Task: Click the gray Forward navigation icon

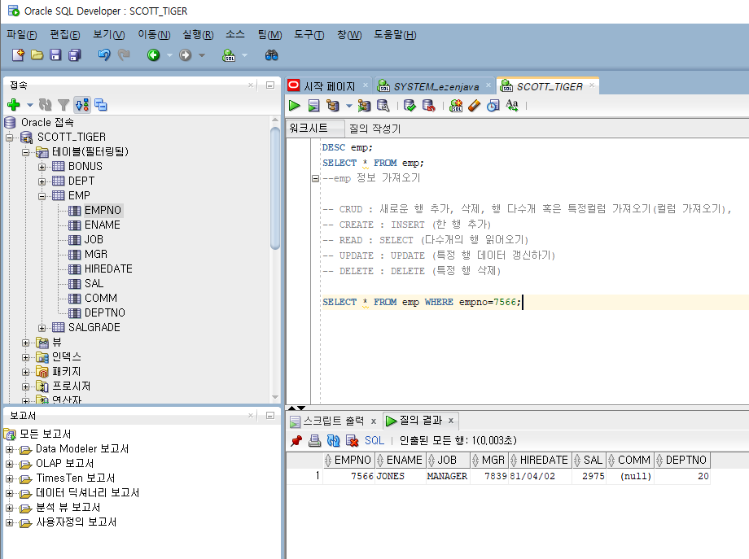Action: (186, 55)
